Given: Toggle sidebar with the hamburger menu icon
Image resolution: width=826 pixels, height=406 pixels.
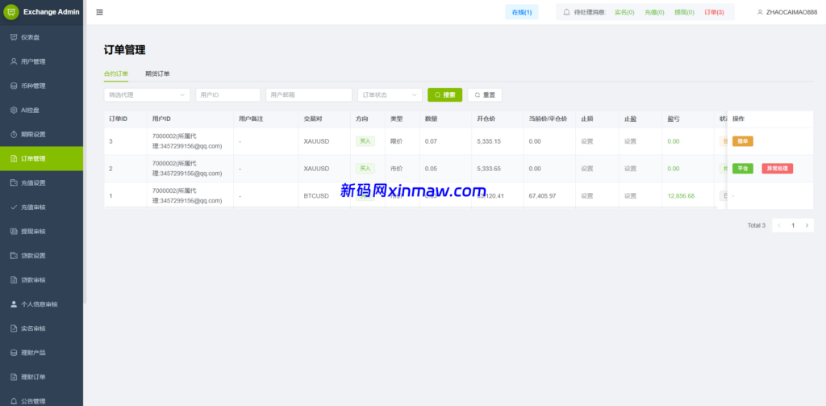Looking at the screenshot, I should tap(99, 12).
